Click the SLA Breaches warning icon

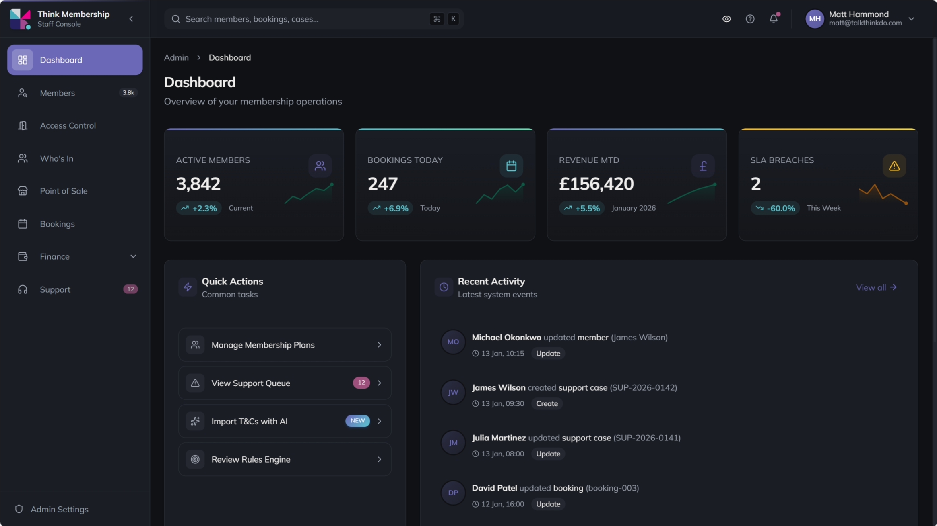[894, 166]
